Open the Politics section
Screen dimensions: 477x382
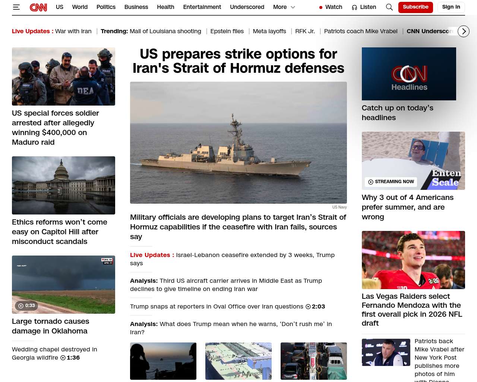coord(106,7)
